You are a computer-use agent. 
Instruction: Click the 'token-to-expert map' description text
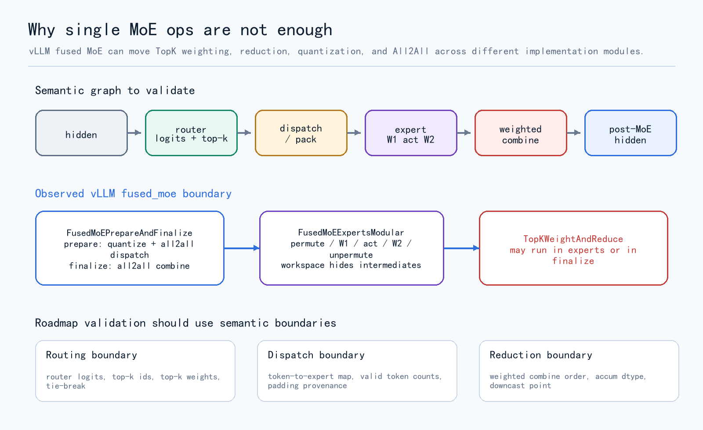tap(355, 381)
